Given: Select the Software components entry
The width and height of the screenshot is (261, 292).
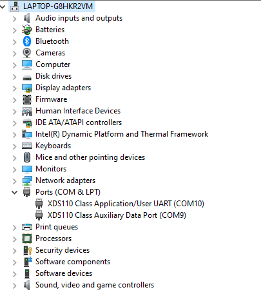Looking at the screenshot, I should click(x=73, y=262).
